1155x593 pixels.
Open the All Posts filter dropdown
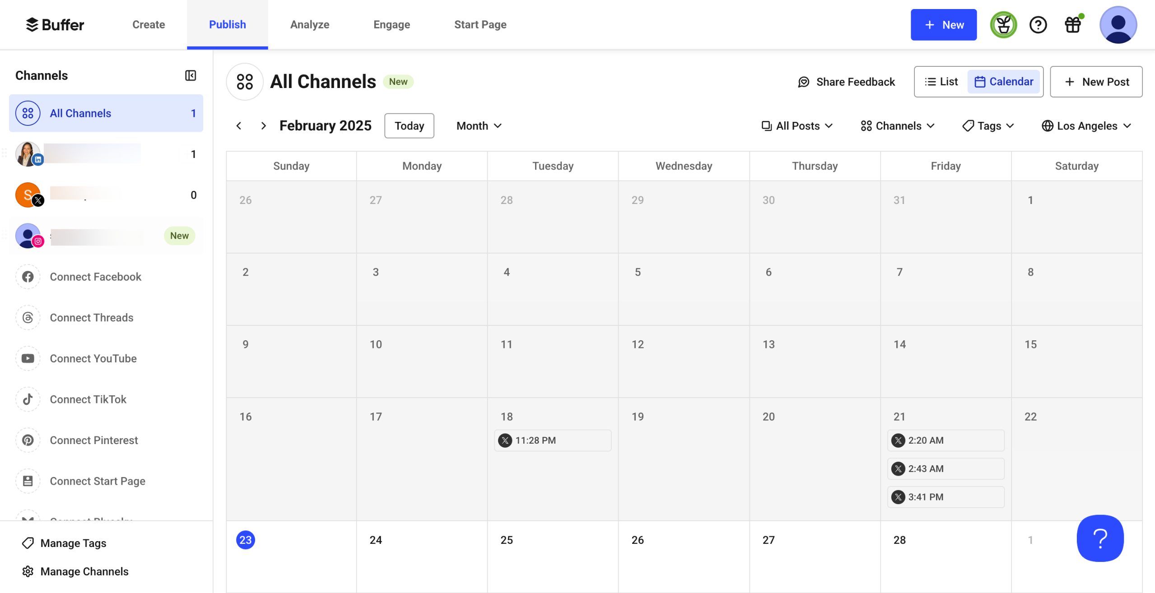point(797,126)
